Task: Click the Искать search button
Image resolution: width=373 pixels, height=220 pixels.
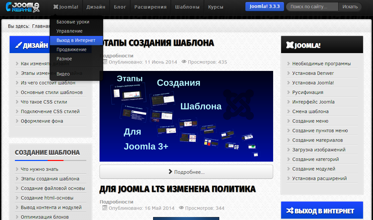Action: tap(350, 7)
